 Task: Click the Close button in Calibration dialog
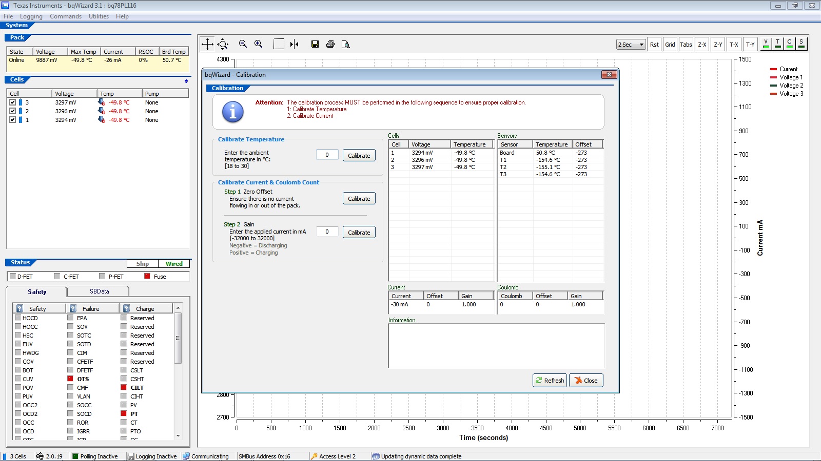(x=586, y=381)
